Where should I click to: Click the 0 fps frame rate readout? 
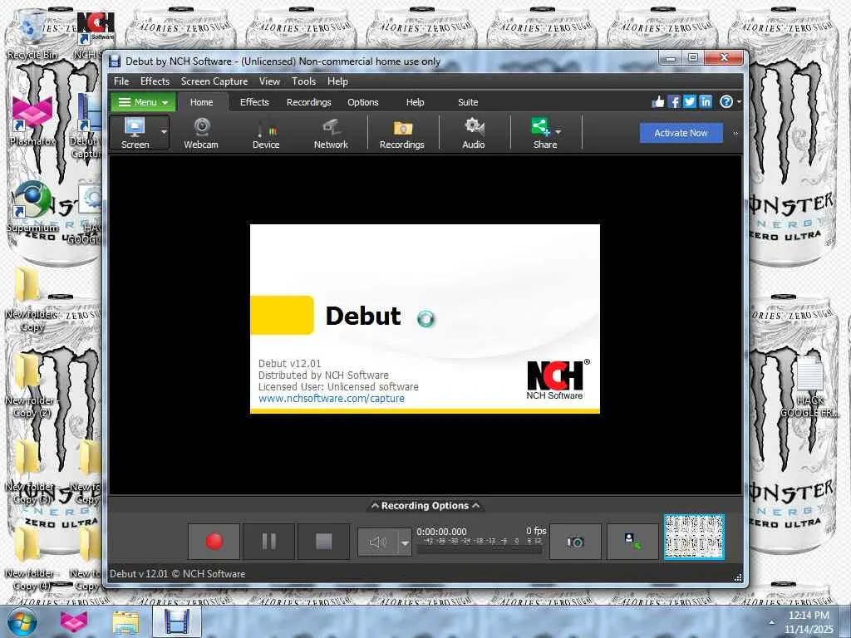coord(536,531)
